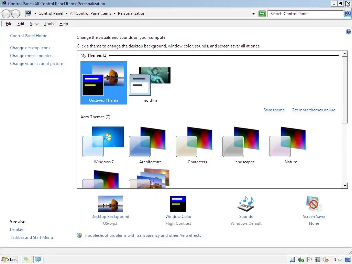Image resolution: width=352 pixels, height=264 pixels.
Task: Expand the dropdown arrow before Control Panel
Action: (35, 13)
